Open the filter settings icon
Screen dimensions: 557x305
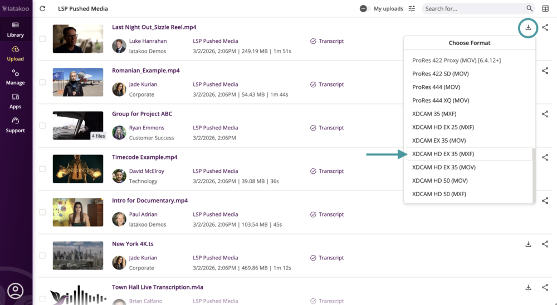pyautogui.click(x=412, y=9)
